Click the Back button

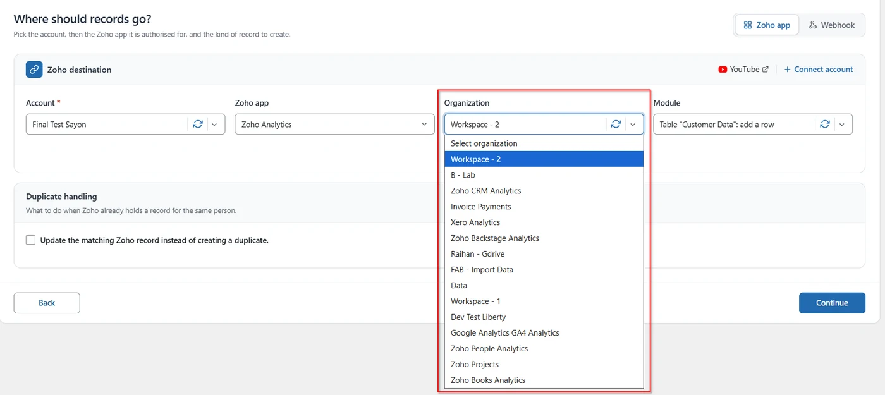point(47,303)
